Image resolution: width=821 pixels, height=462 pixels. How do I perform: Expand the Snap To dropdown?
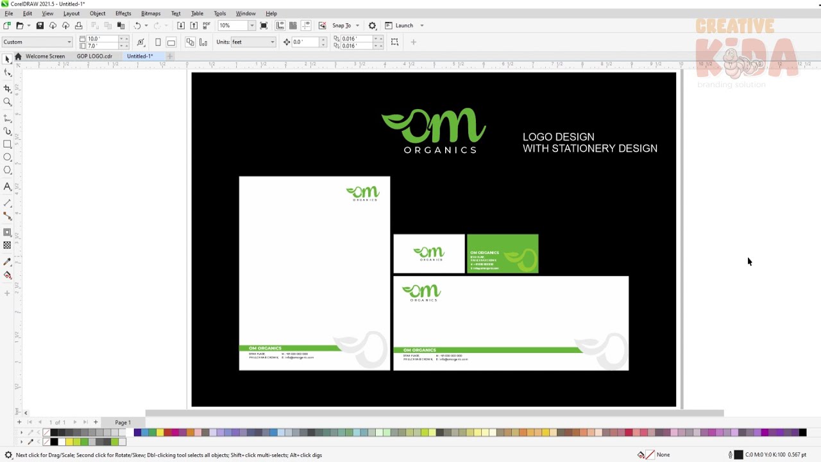[357, 26]
